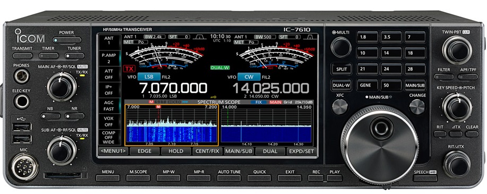487x194 pixels.
Task: Push the TRANSMIT button
Action: click(22, 56)
